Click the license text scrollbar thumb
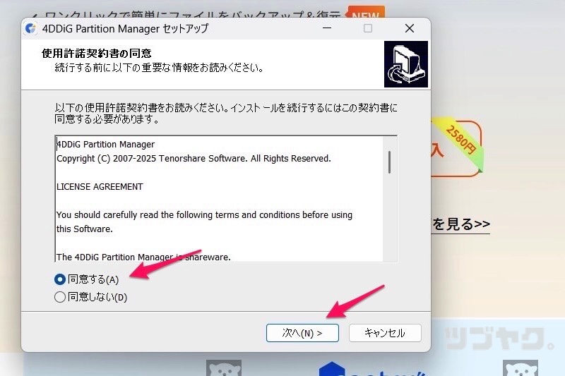The height and width of the screenshot is (376, 565). [x=390, y=162]
